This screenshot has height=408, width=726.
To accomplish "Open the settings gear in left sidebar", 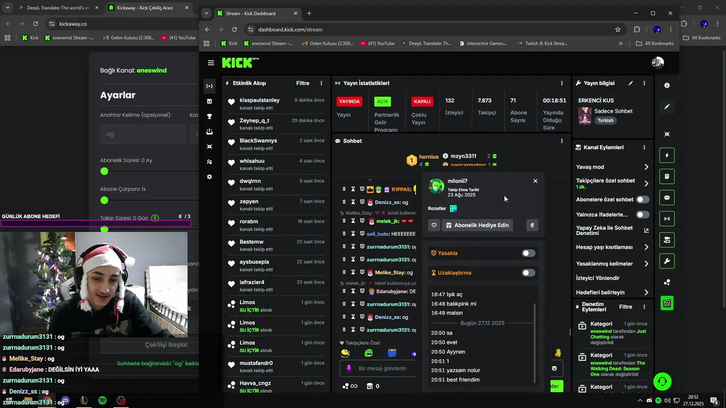I will (209, 177).
